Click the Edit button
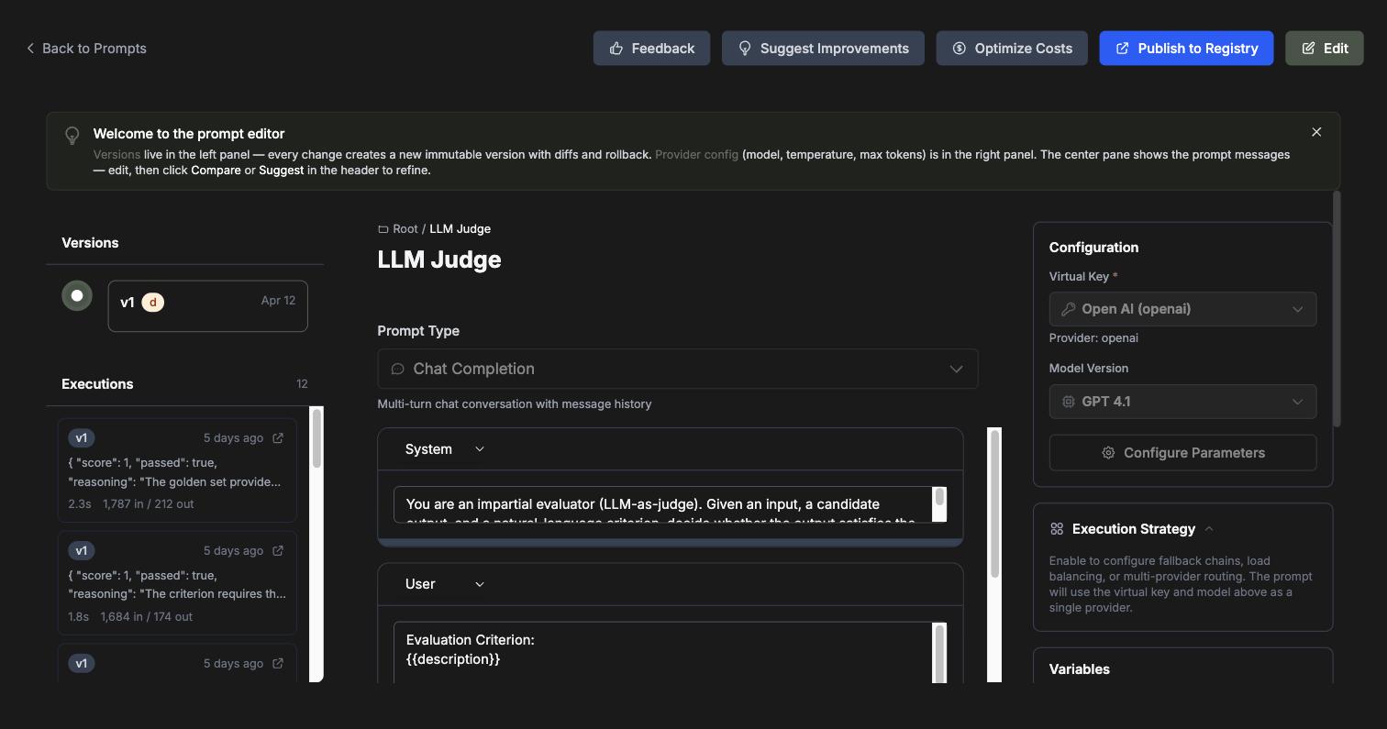 pos(1325,48)
